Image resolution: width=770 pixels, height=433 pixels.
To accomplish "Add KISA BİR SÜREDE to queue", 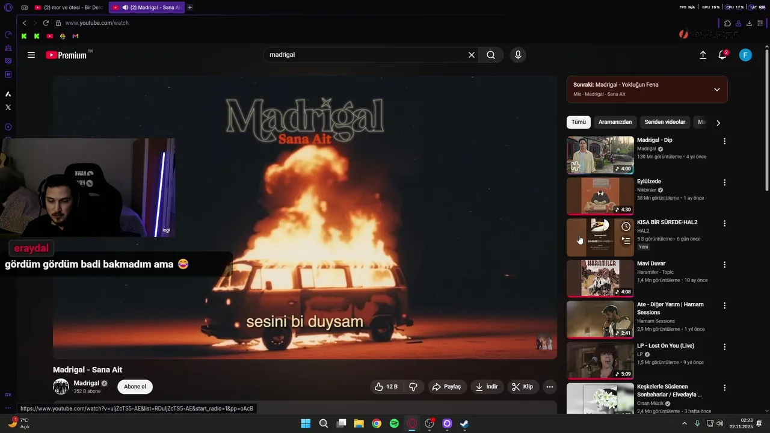I will coord(626,241).
